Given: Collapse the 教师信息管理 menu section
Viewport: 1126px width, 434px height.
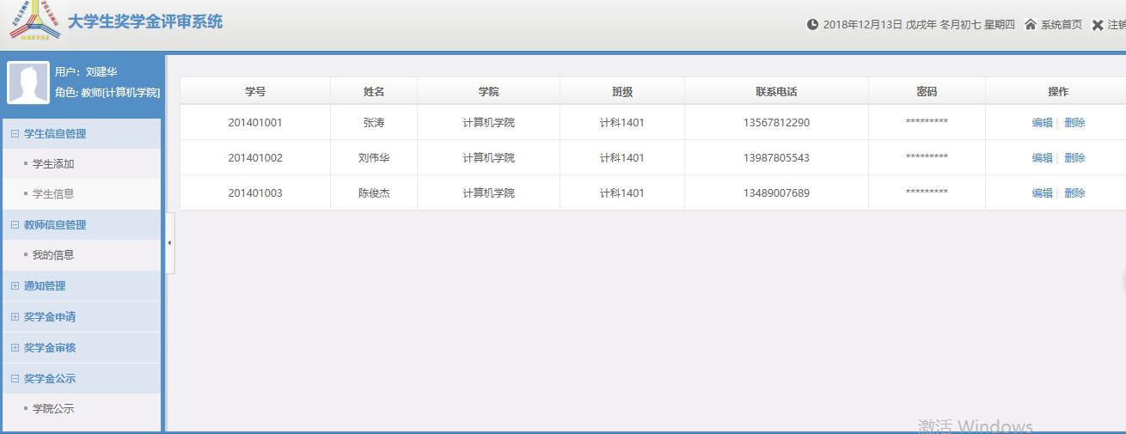Looking at the screenshot, I should tap(82, 224).
